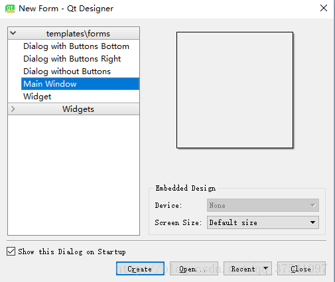Choose Dialog without Buttons template

67,71
